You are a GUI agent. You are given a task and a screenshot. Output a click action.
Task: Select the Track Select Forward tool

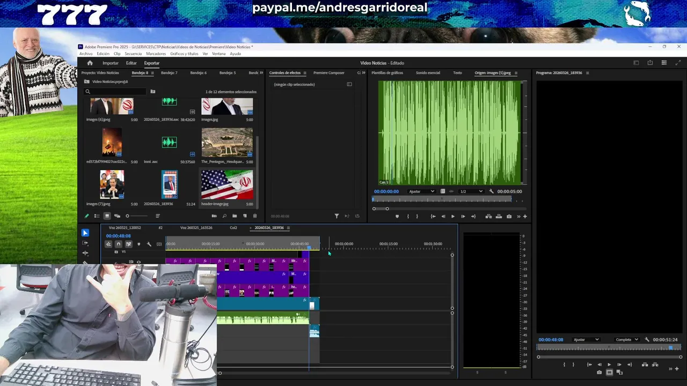point(85,243)
